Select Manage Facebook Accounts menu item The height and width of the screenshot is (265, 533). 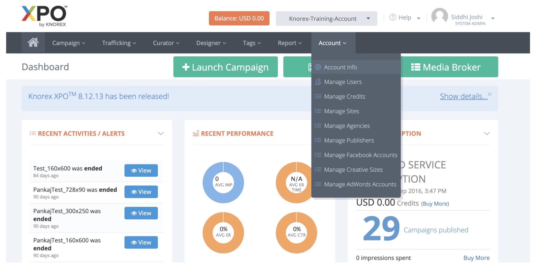point(356,155)
